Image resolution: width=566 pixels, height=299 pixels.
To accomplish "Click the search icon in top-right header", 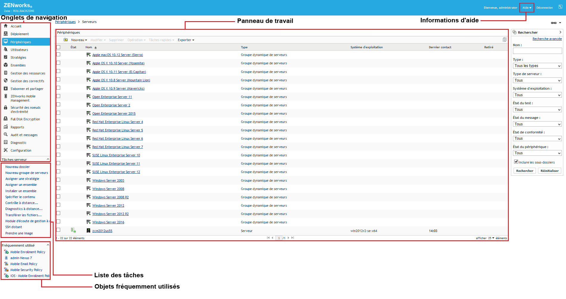I will tap(560, 7).
